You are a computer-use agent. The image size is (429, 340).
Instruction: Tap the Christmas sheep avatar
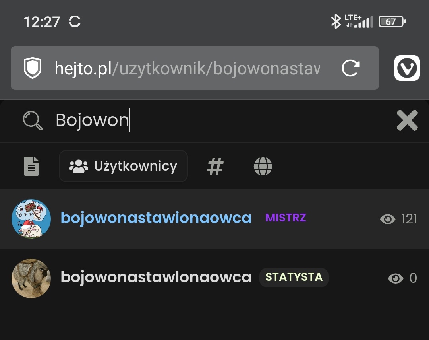pyautogui.click(x=31, y=219)
